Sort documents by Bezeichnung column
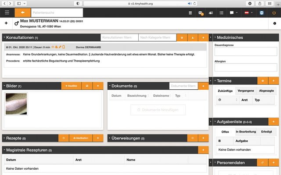This screenshot has height=175, width=281. [138, 96]
